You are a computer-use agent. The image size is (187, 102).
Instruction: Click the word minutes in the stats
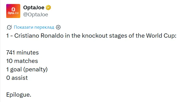click(27, 53)
